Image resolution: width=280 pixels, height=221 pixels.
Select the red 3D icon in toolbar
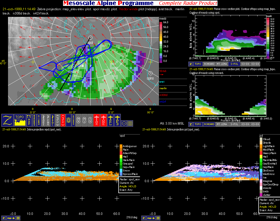coord(63,120)
